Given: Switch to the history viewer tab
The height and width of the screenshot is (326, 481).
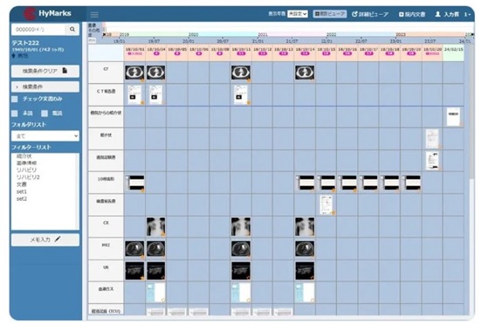Looking at the screenshot, I should 330,14.
